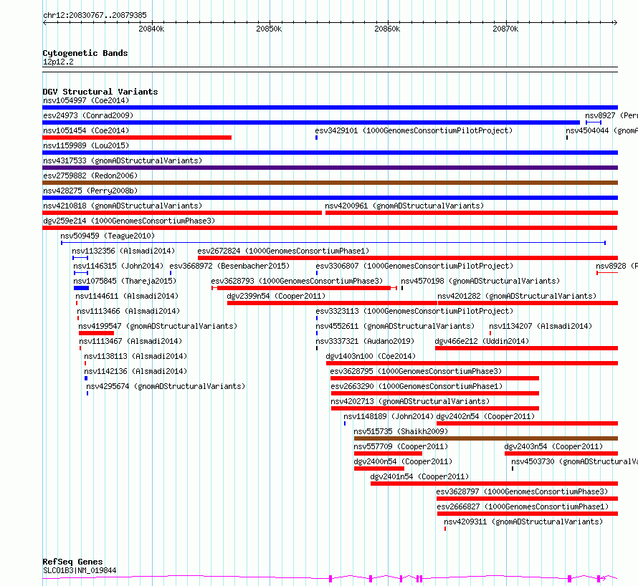
Task: Click the dgv2403n54 (Cooper2011) label
Action: 553,446
